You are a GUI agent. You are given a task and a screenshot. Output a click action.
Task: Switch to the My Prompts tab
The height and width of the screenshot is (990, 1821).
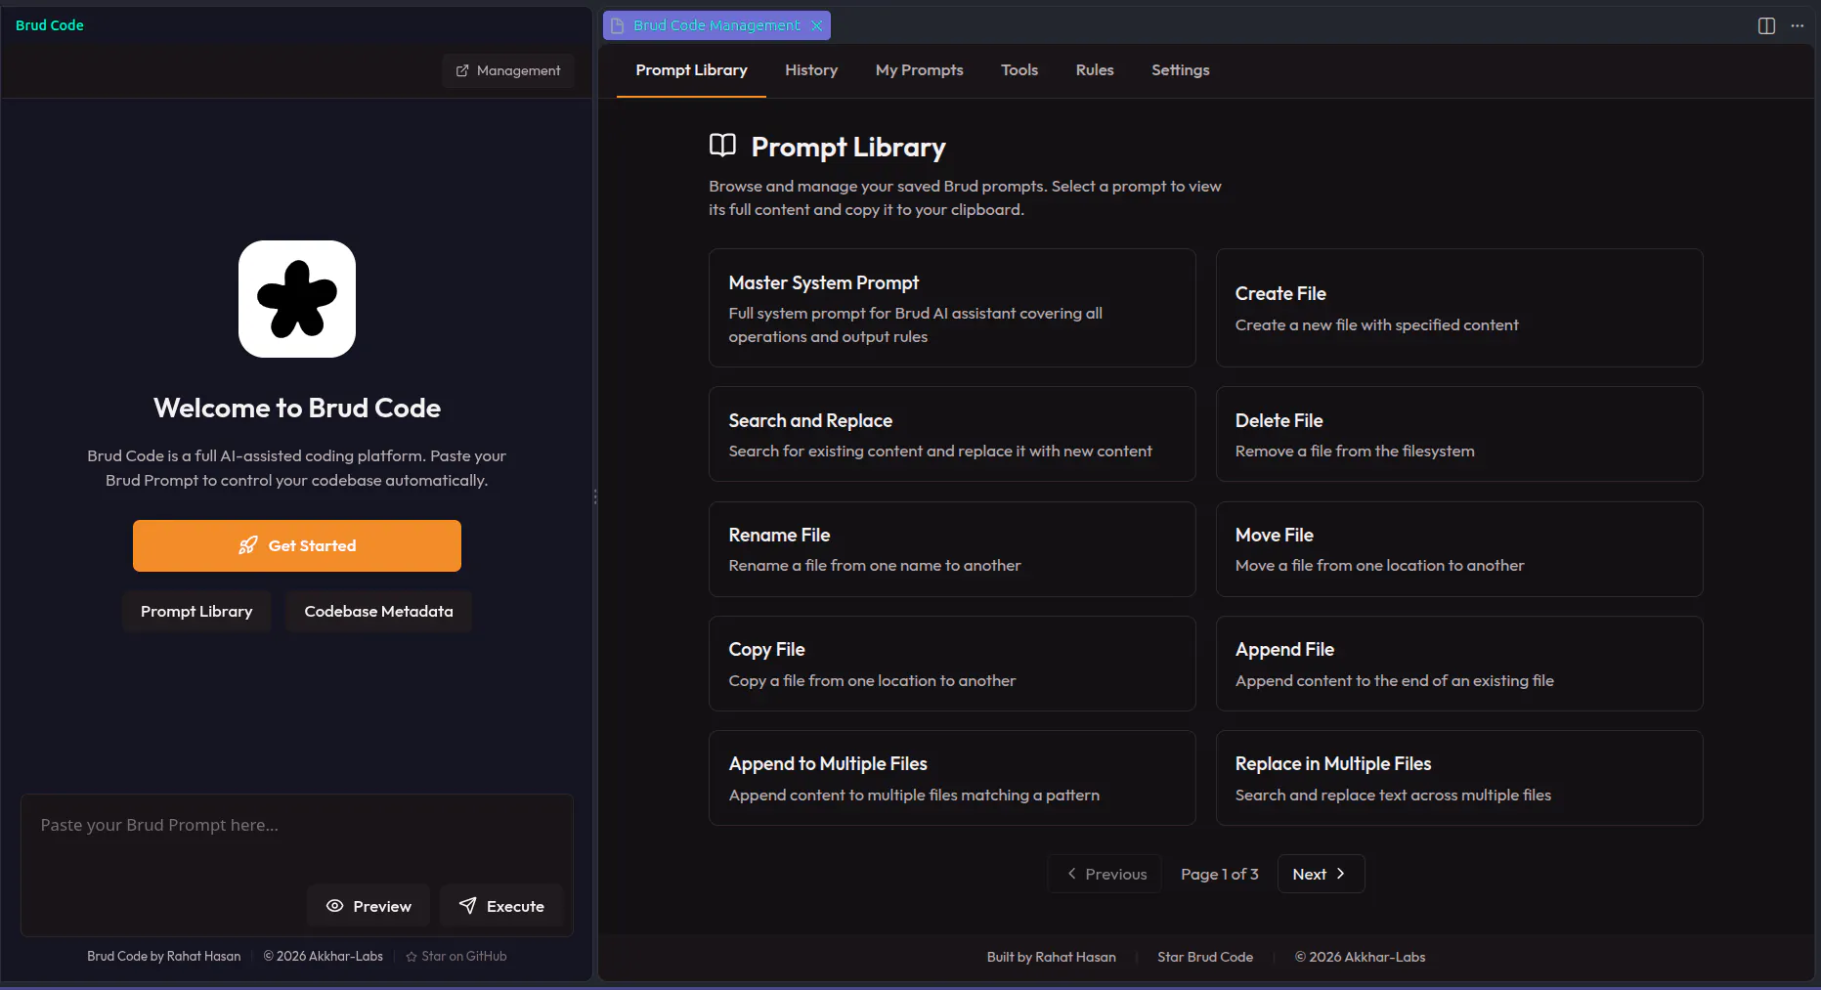(920, 70)
